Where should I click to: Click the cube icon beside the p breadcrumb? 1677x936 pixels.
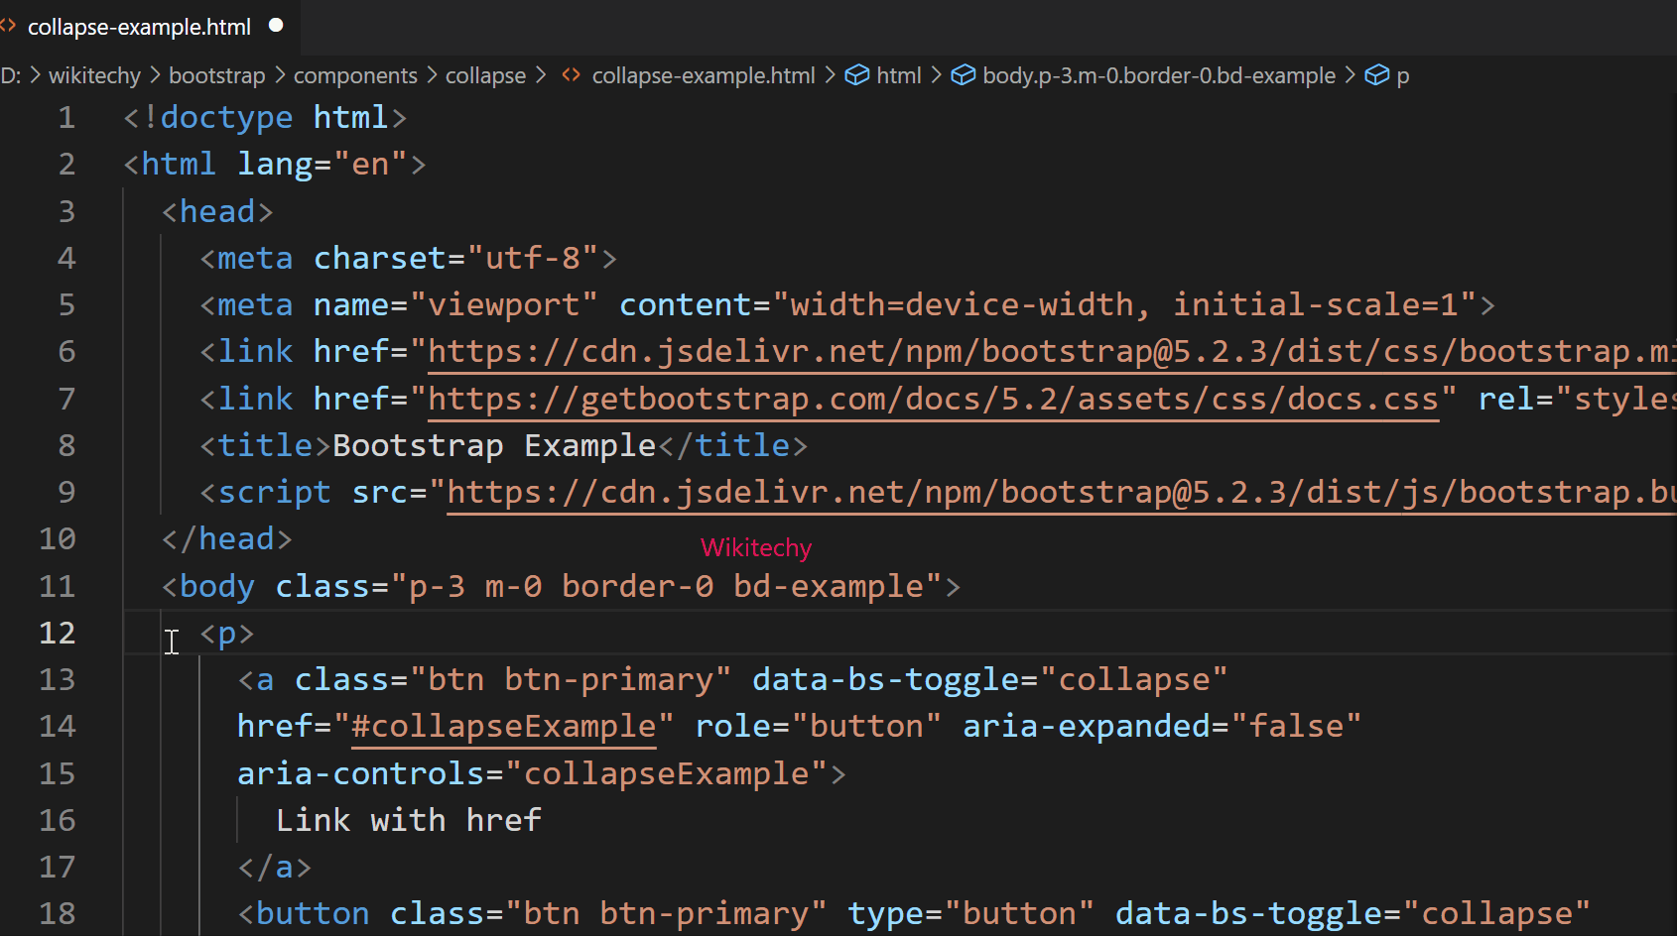[x=1377, y=74]
